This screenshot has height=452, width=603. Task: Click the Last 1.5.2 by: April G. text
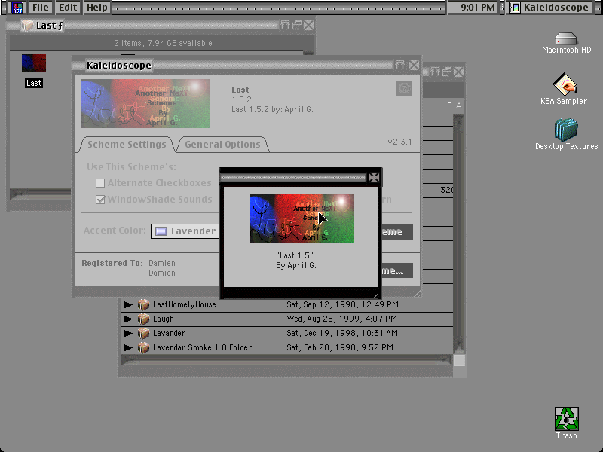coord(272,109)
